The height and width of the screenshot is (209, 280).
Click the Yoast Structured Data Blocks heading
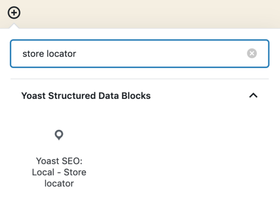click(86, 96)
